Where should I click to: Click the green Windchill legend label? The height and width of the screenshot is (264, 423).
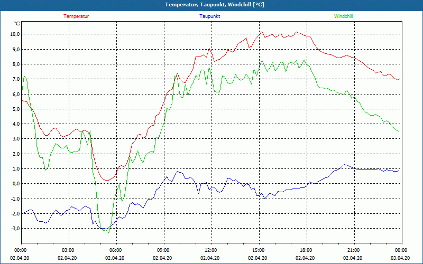point(343,16)
